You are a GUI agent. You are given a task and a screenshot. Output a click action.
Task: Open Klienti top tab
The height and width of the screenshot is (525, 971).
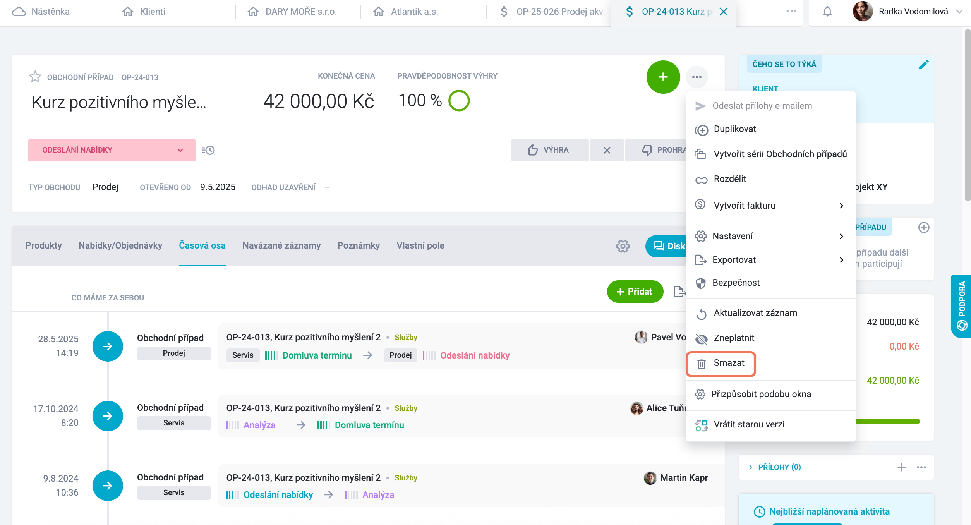[x=144, y=12]
